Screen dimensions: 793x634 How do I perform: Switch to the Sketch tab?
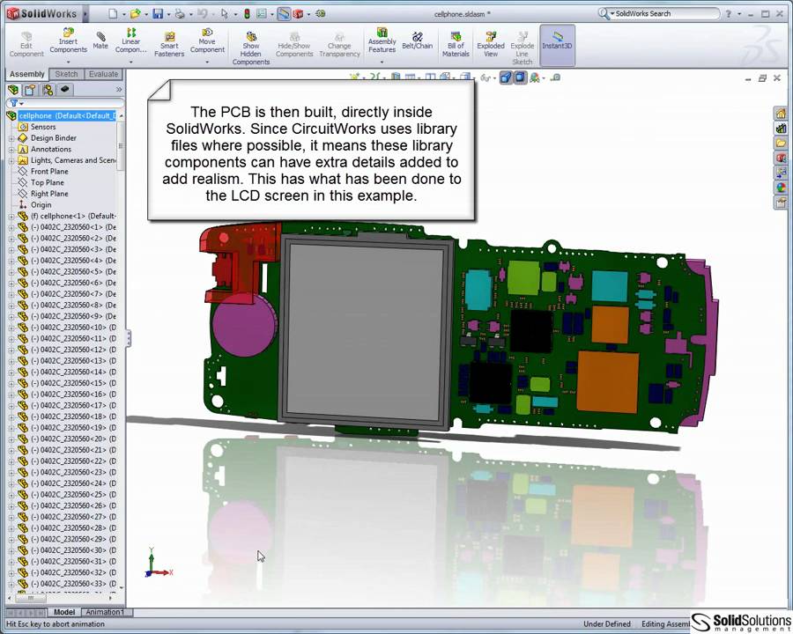coord(66,74)
